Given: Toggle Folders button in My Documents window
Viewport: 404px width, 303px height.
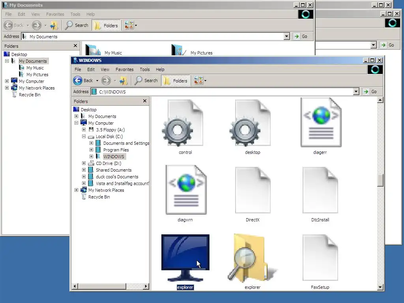Looking at the screenshot, I should [106, 25].
